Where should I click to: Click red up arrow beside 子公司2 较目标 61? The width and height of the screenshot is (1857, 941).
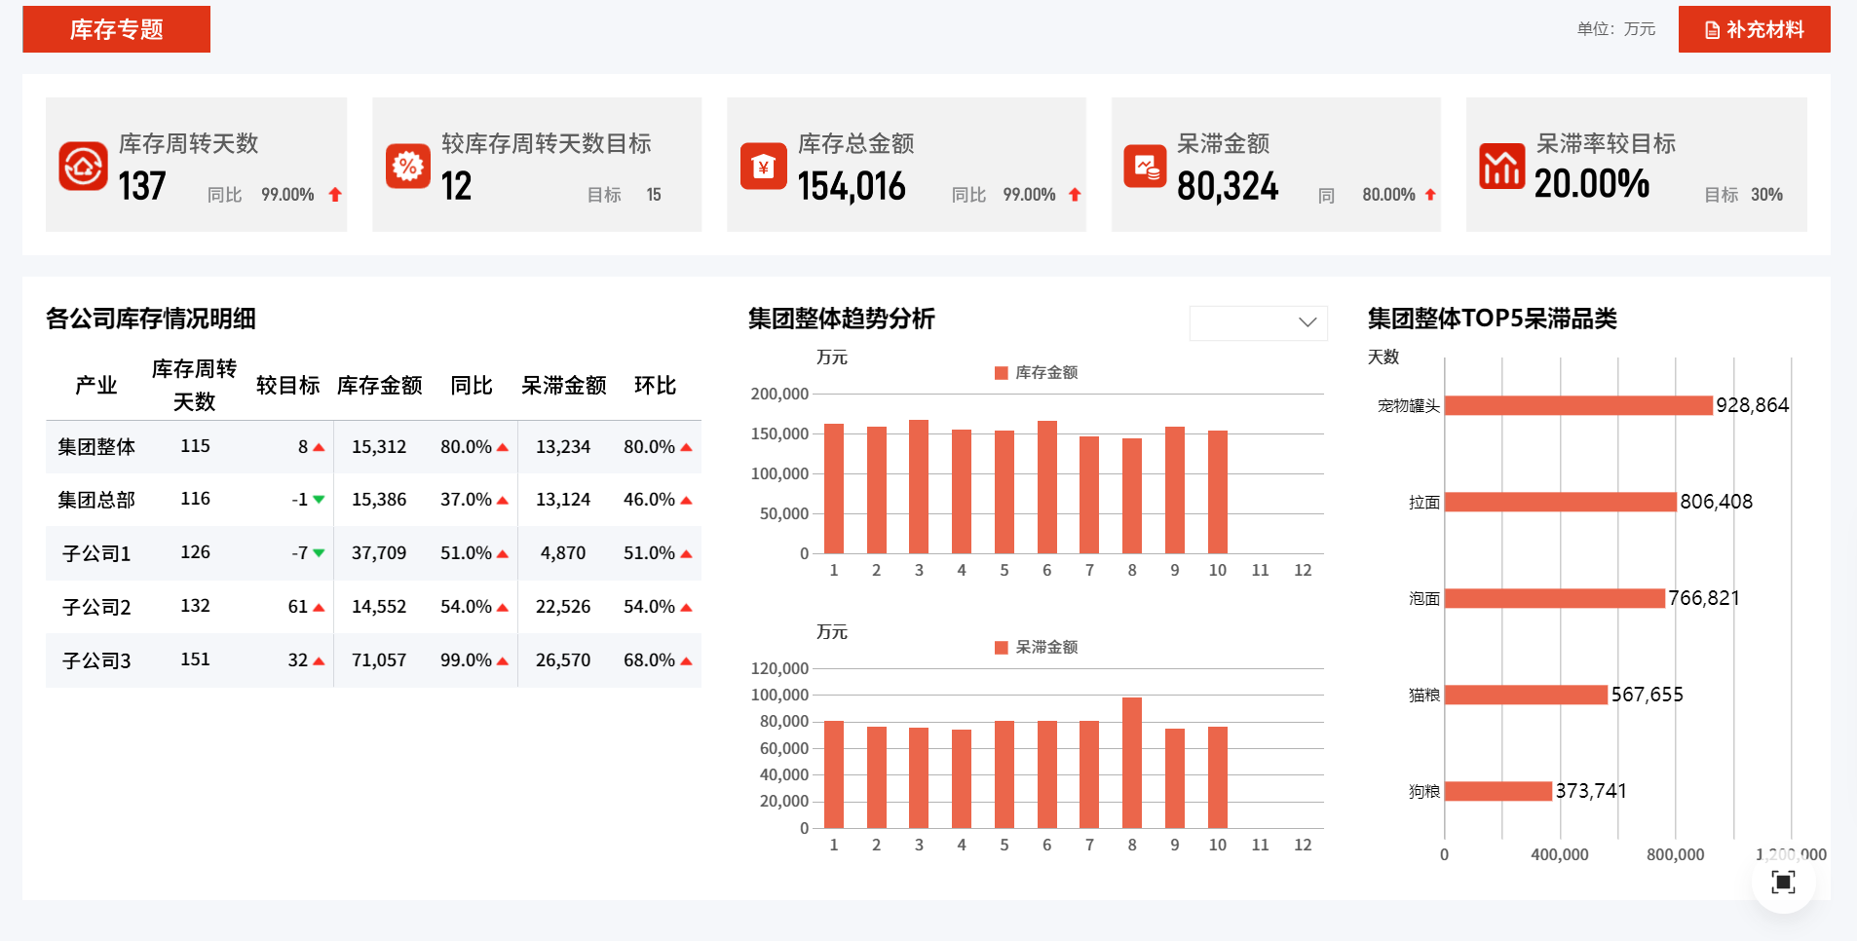(319, 607)
